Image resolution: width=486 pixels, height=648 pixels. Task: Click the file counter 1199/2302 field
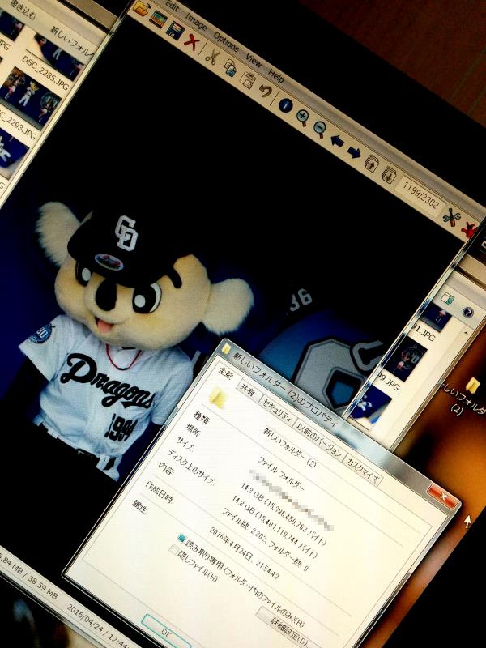pyautogui.click(x=419, y=195)
